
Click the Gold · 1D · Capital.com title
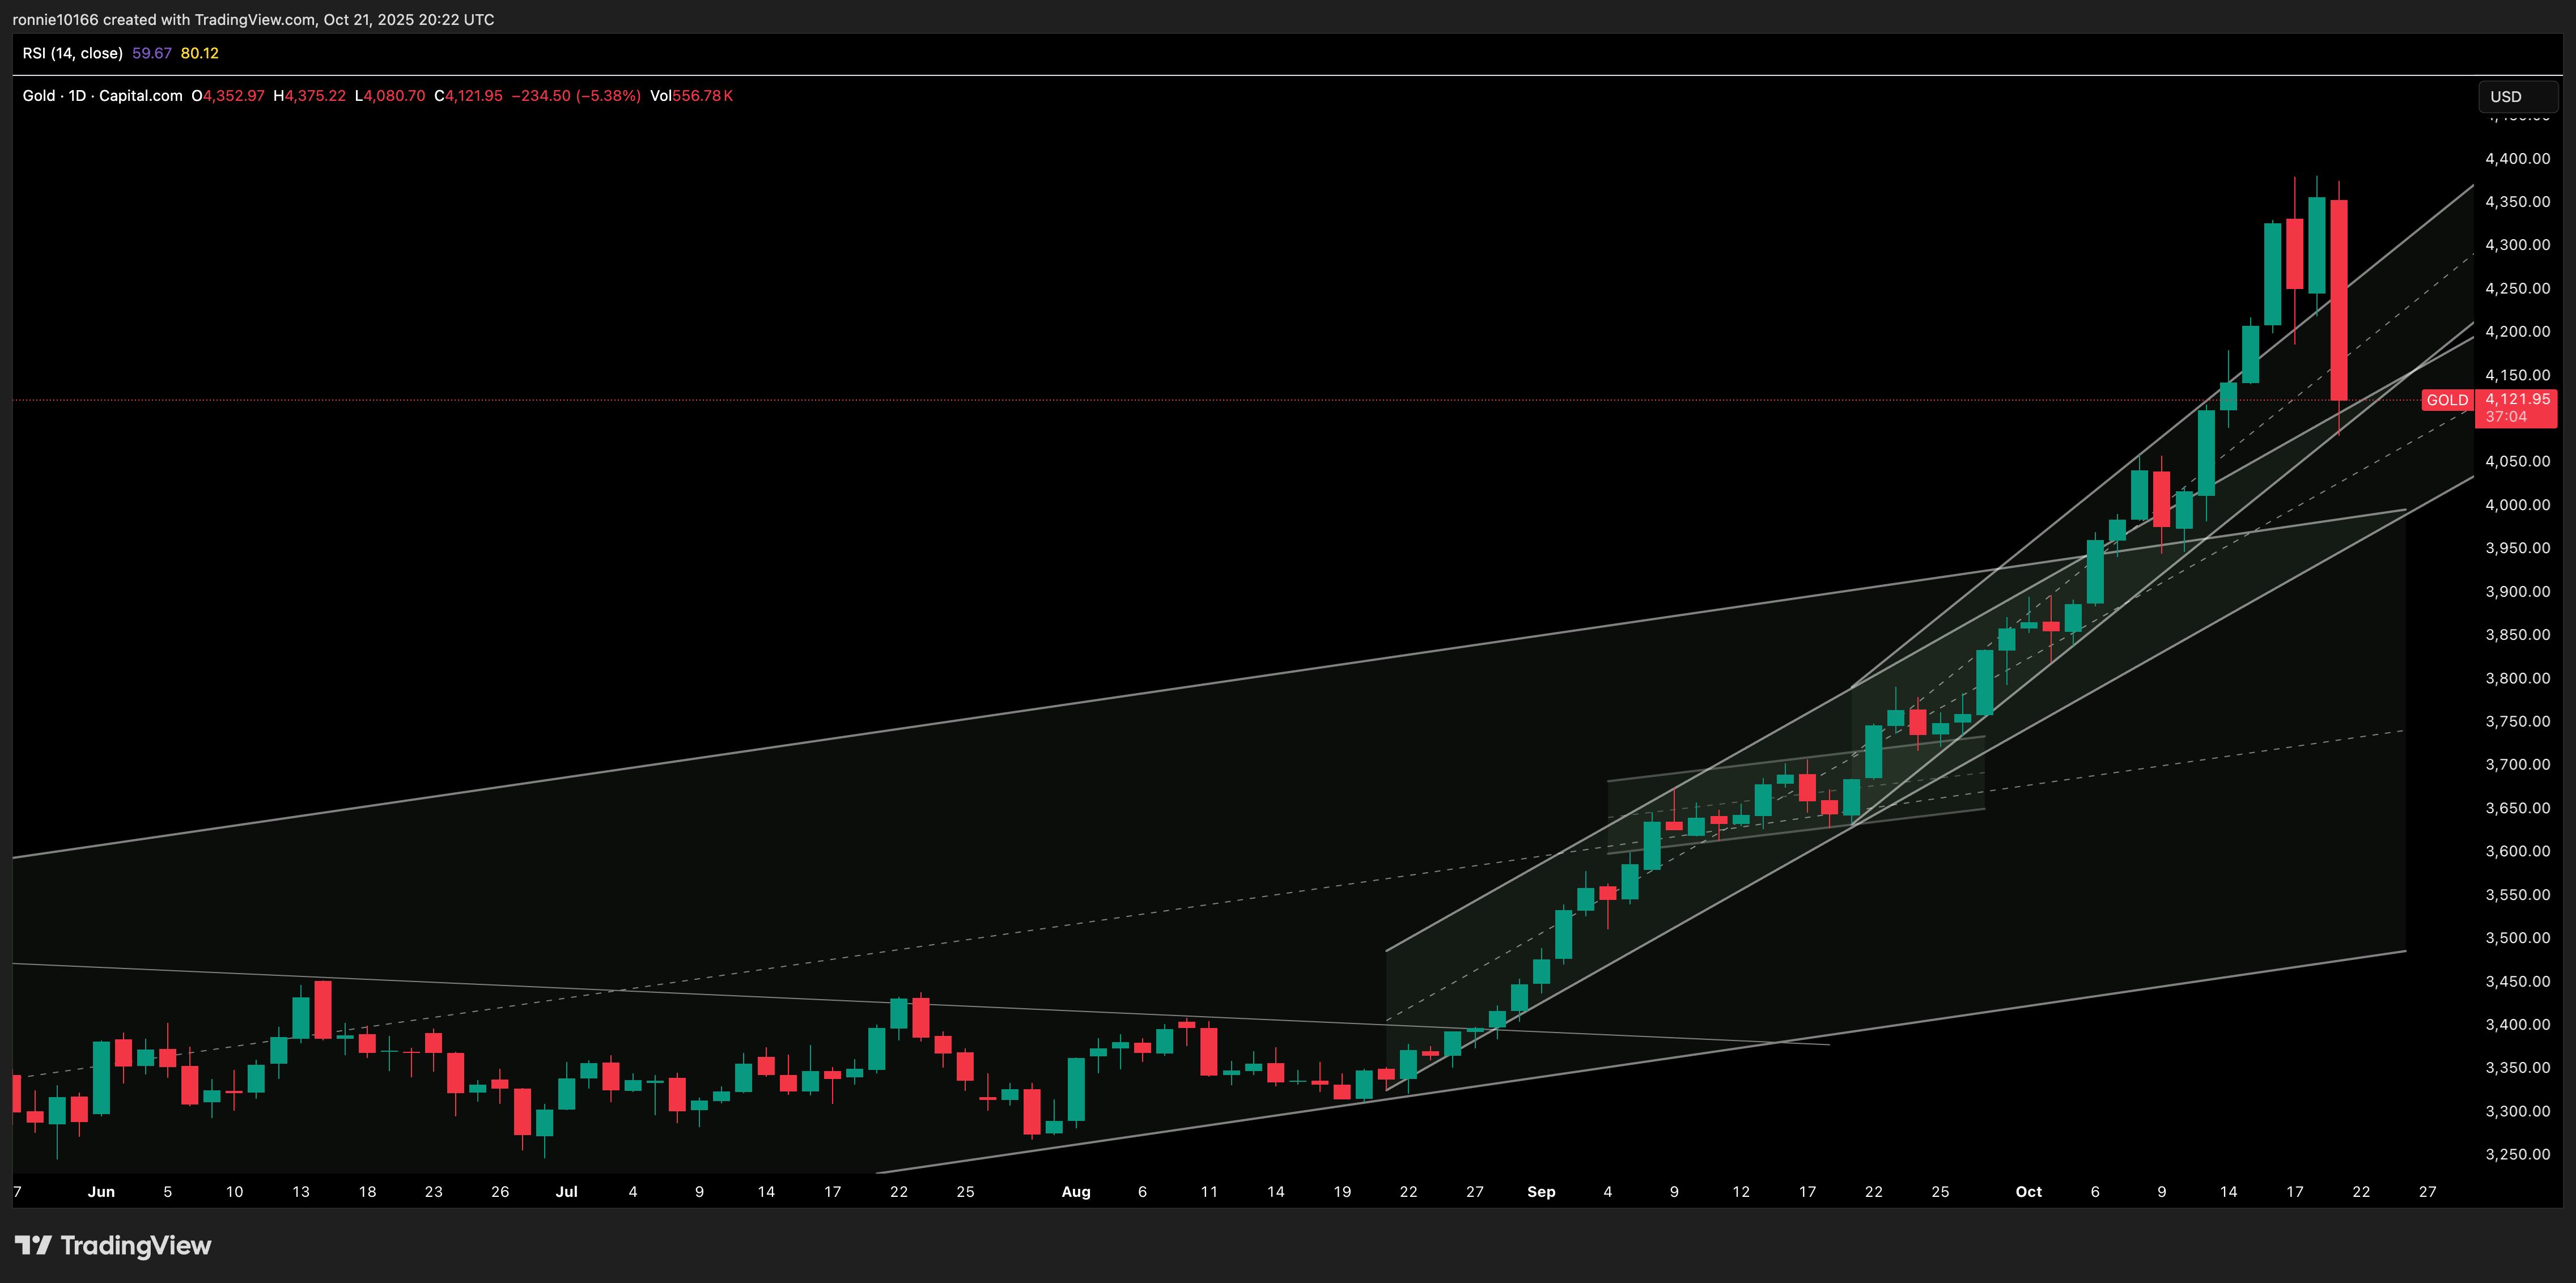point(102,96)
